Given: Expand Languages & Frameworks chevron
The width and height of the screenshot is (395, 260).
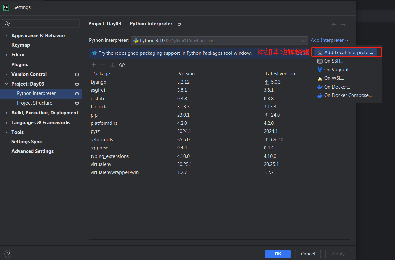Looking at the screenshot, I should click(x=6, y=123).
